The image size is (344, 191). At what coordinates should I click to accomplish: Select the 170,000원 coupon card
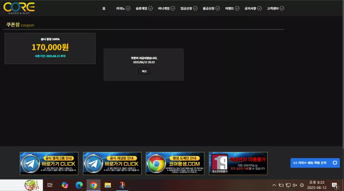[x=50, y=49]
